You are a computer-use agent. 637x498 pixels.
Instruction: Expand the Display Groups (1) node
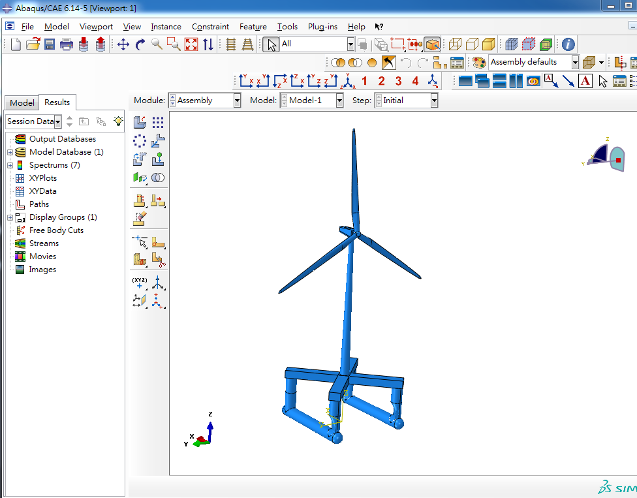tap(10, 218)
